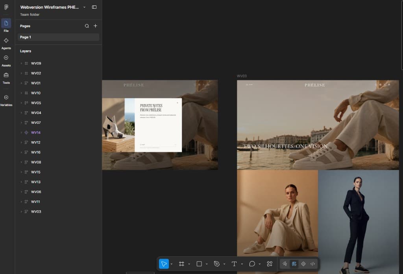This screenshot has width=403, height=274.
Task: Open the Move tool options dropdown
Action: pos(172,264)
